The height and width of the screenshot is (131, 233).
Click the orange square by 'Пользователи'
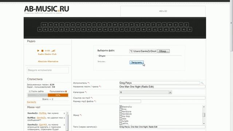66,91
